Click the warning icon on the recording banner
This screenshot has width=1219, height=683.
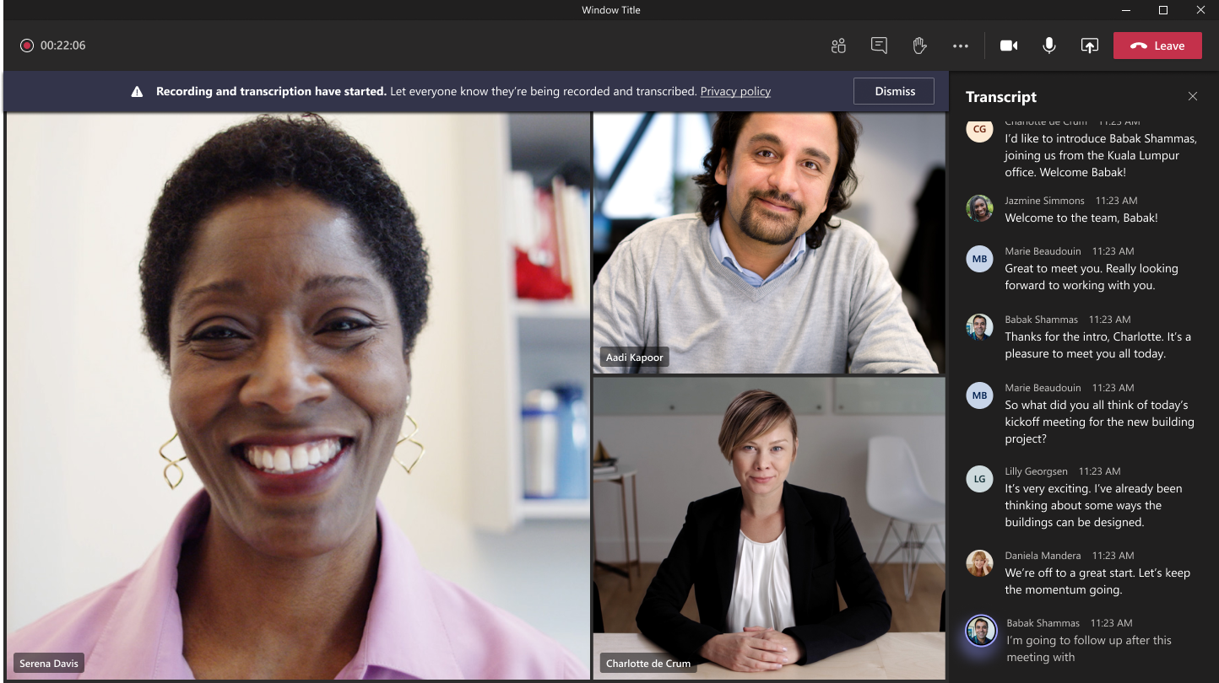(137, 91)
